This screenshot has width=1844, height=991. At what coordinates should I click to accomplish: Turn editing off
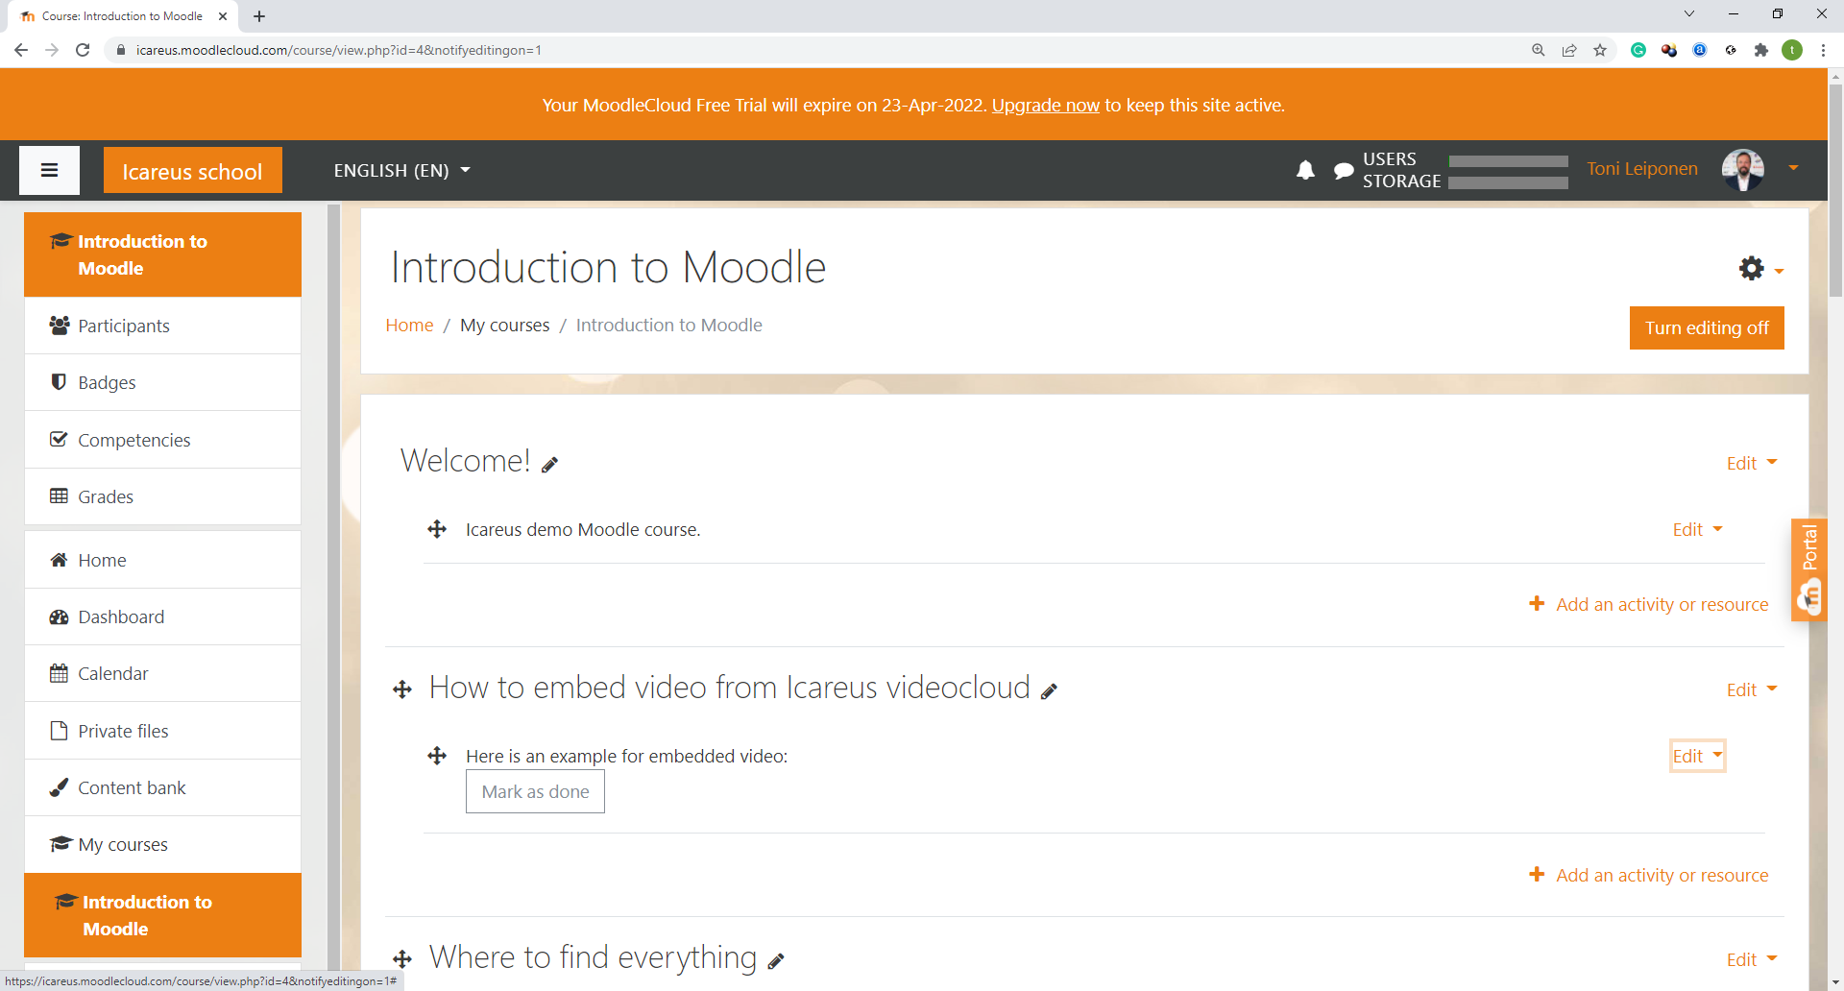1706,327
